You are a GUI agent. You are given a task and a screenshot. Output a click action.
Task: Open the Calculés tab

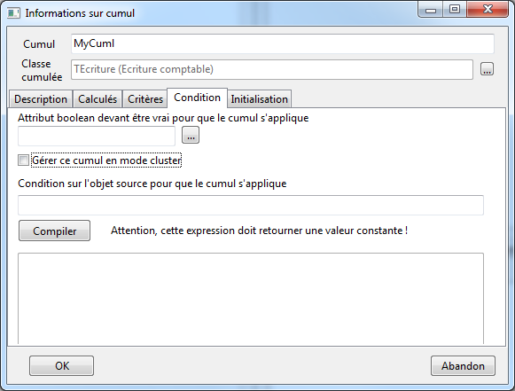point(98,99)
